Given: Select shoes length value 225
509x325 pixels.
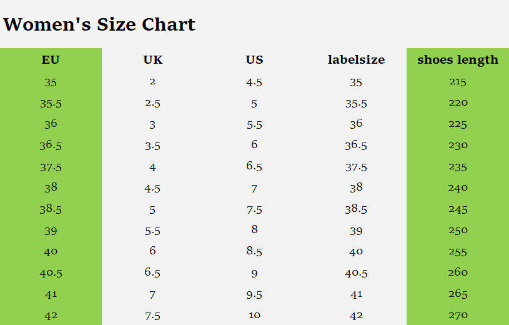Looking at the screenshot, I should click(x=458, y=124).
